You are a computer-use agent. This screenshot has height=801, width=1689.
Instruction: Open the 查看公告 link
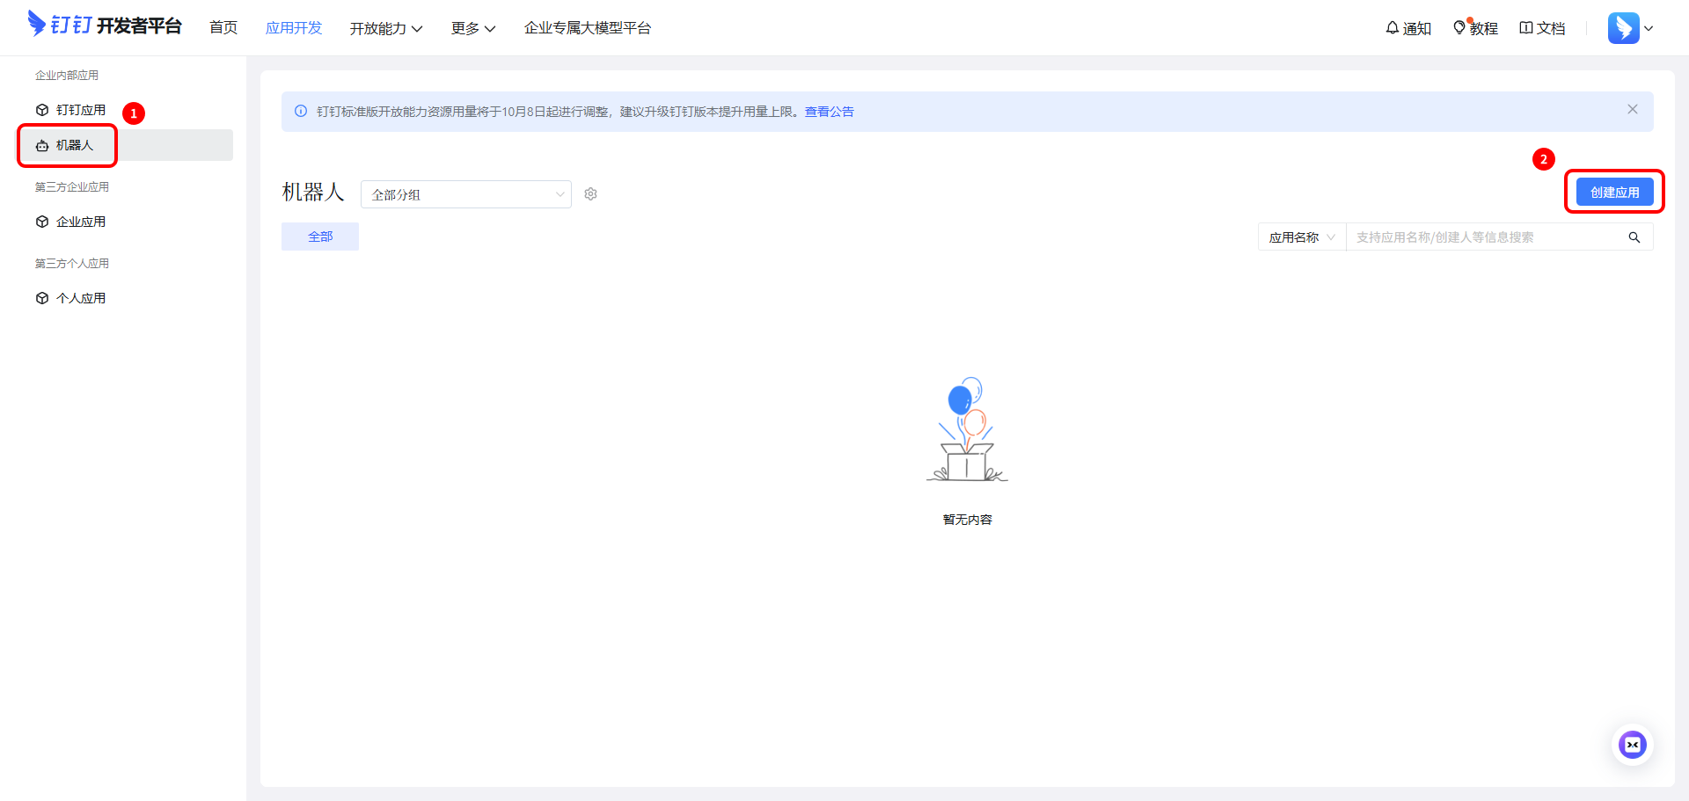click(829, 112)
